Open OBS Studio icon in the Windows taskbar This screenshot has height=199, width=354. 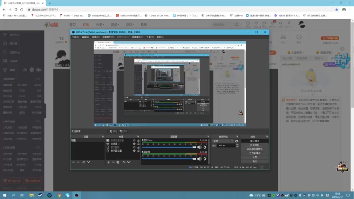[x=77, y=195]
